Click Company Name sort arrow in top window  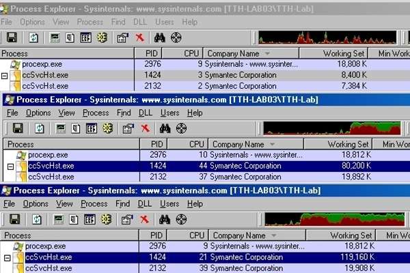pos(267,53)
